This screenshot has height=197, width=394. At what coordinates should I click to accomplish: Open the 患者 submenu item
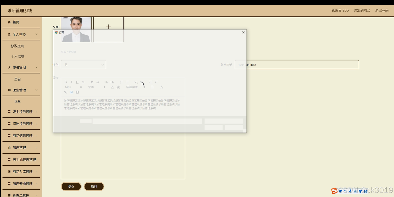click(18, 79)
